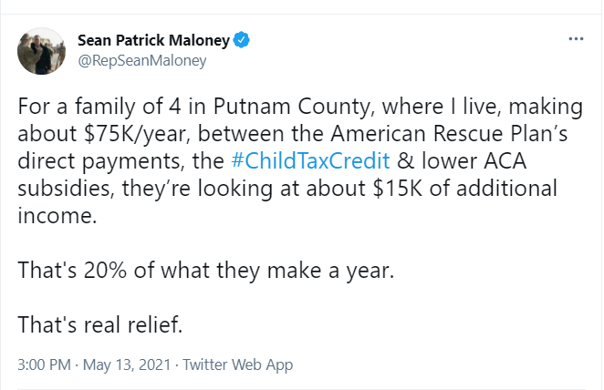
Task: Click the words For a family of 4
Action: click(99, 106)
